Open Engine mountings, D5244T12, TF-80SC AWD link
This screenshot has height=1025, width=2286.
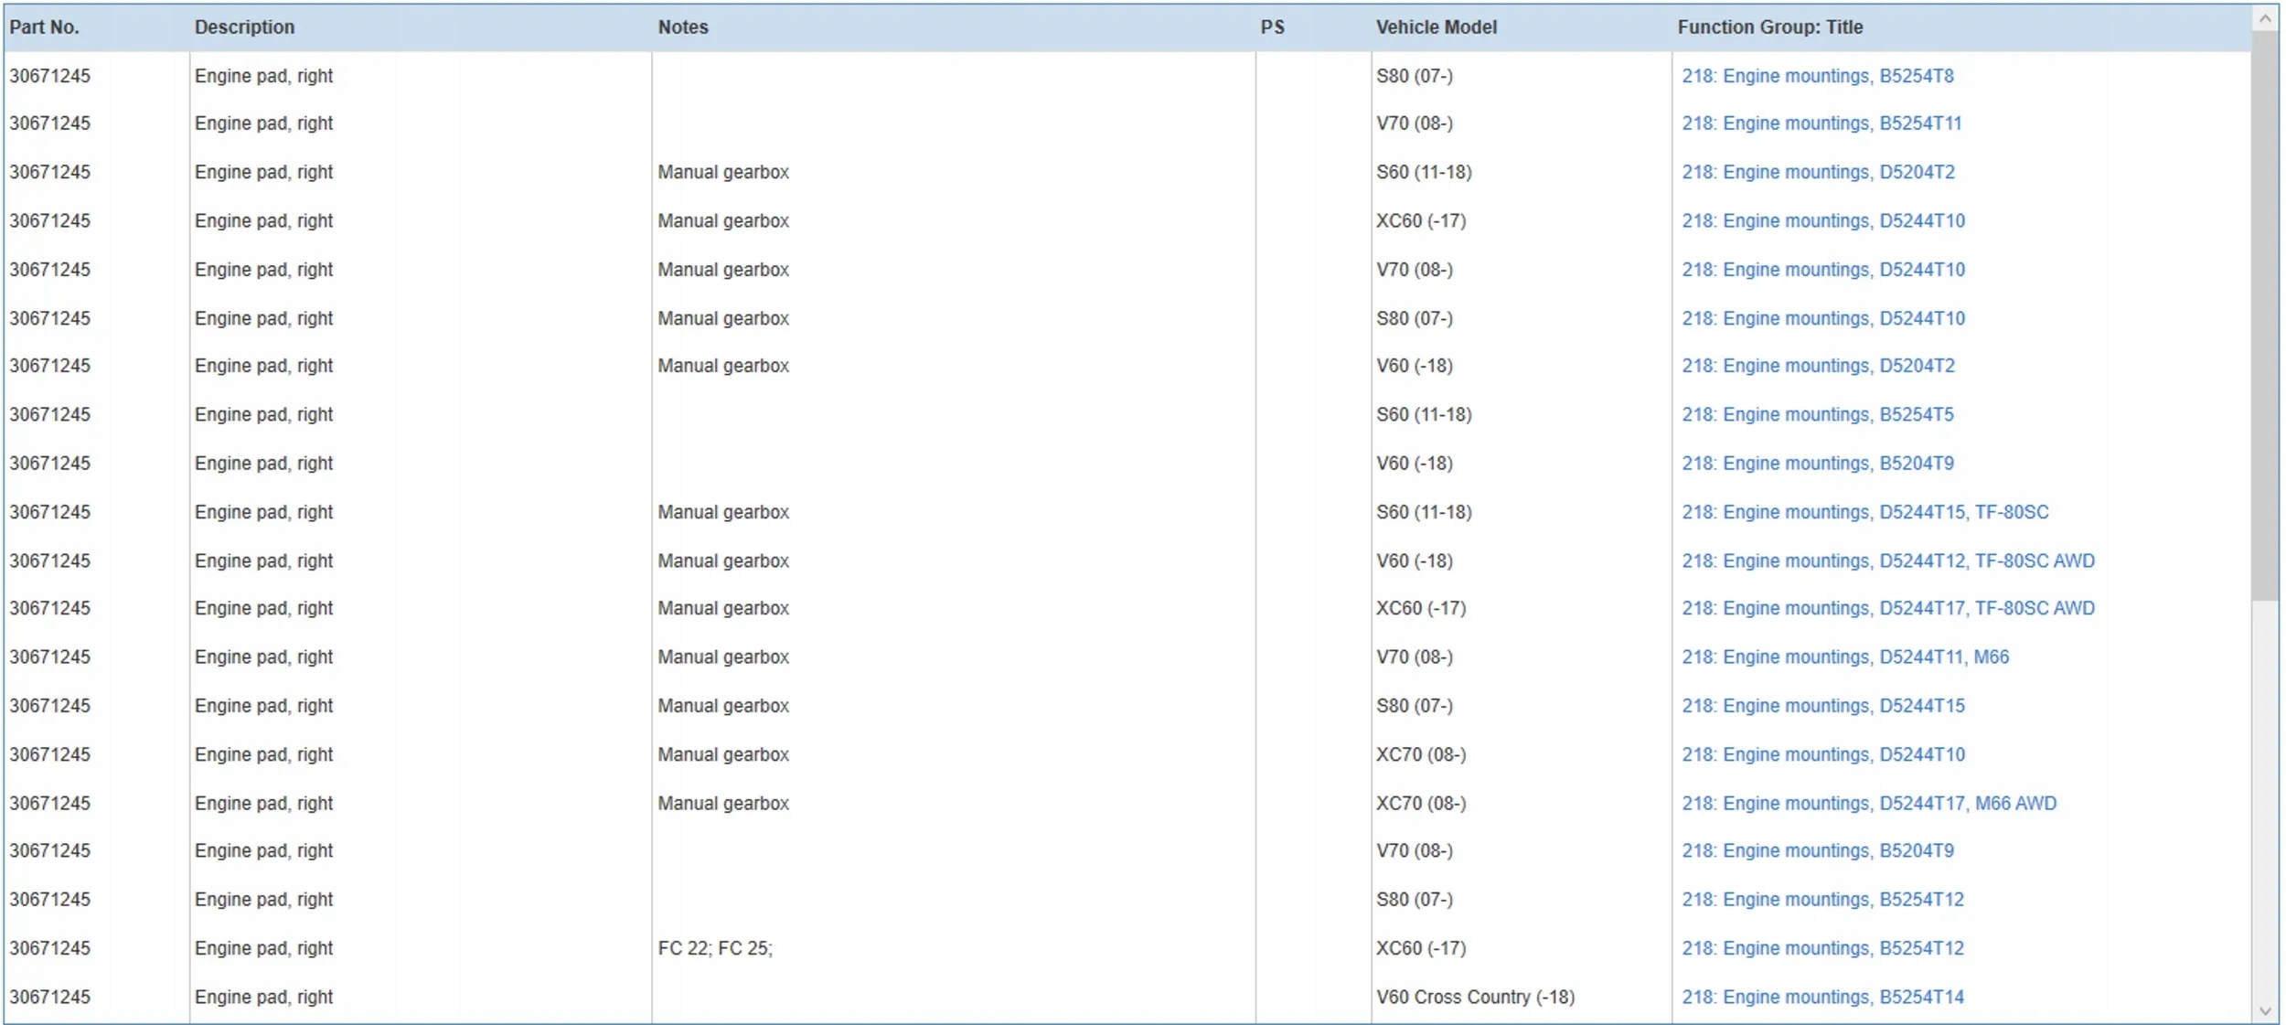pos(1887,561)
